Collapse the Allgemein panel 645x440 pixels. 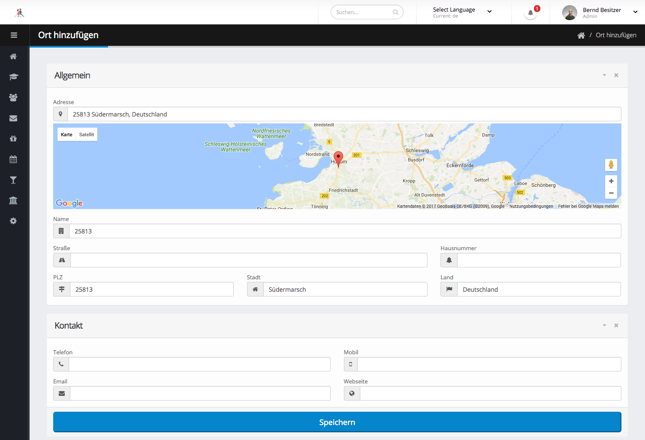pyautogui.click(x=604, y=75)
